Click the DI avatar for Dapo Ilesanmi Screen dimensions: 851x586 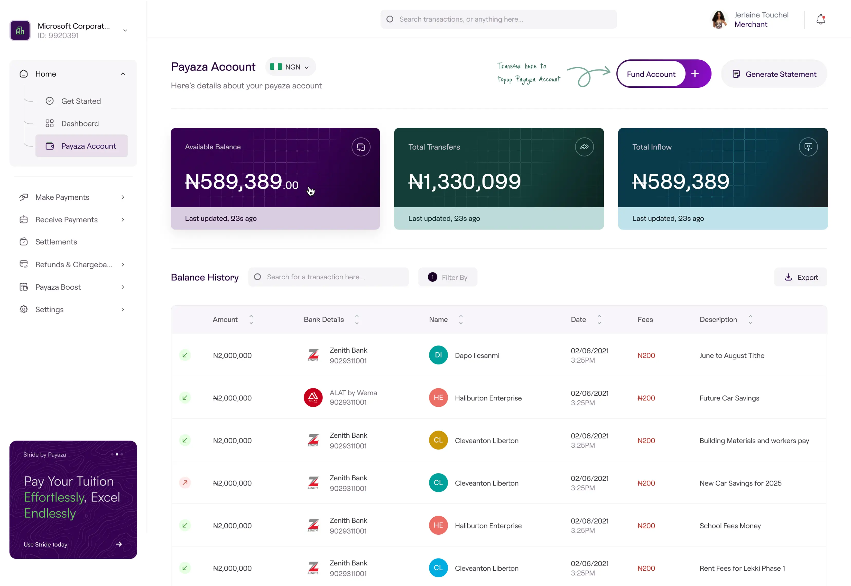coord(438,355)
